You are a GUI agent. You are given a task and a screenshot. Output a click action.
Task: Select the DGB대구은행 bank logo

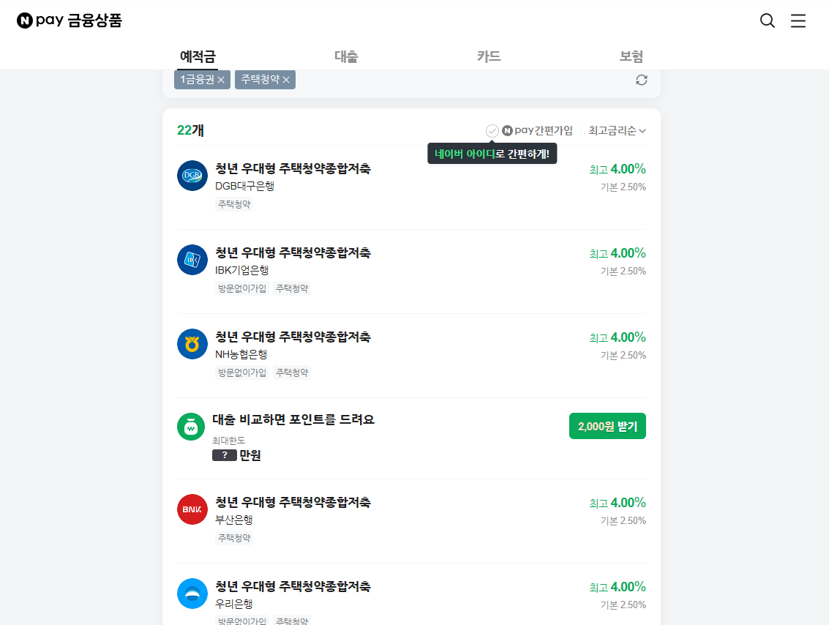(192, 176)
